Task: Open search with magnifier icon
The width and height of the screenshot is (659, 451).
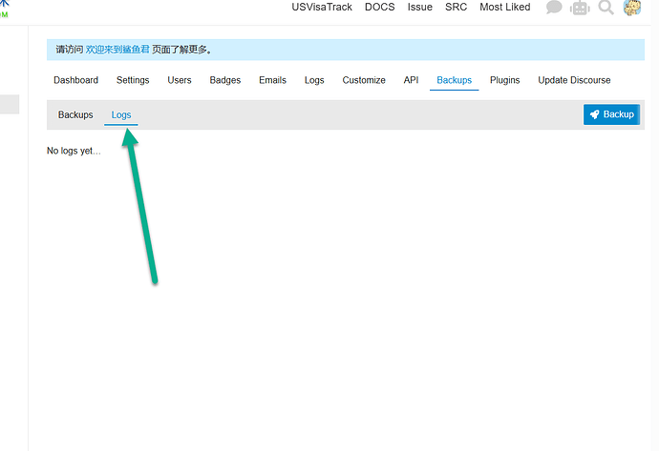Action: pyautogui.click(x=606, y=7)
